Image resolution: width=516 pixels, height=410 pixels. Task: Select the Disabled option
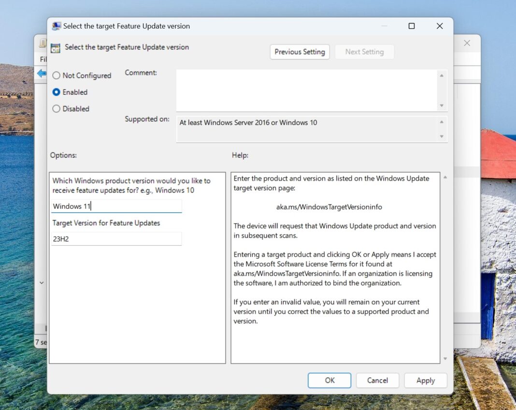point(56,109)
